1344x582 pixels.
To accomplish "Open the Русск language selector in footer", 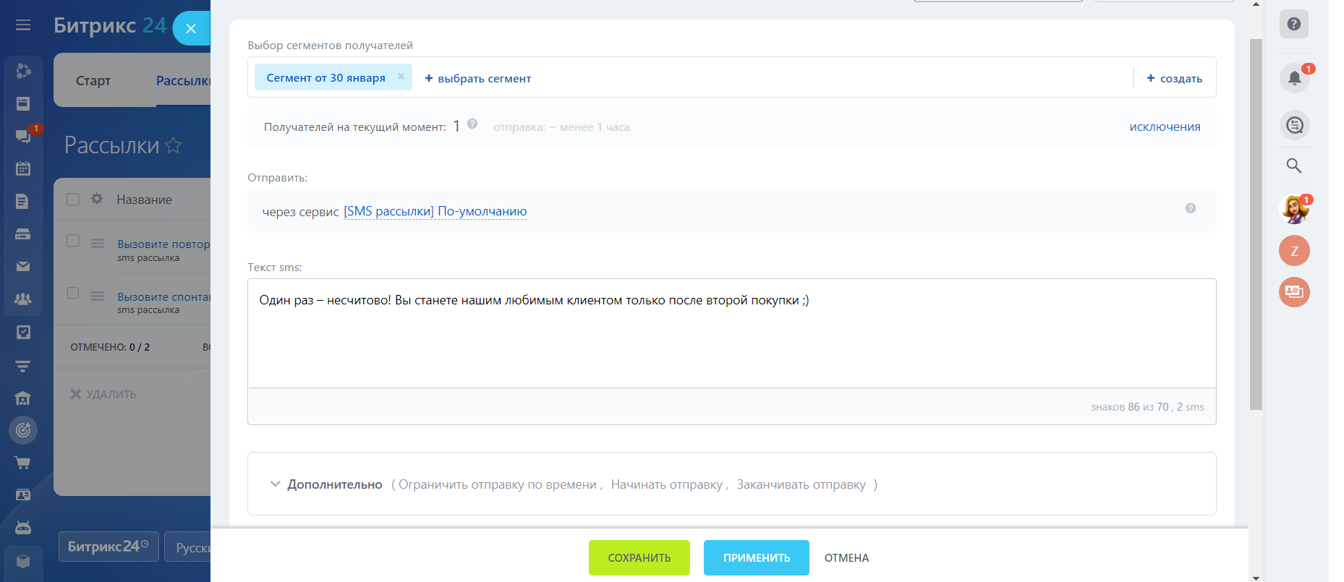I will pos(188,547).
